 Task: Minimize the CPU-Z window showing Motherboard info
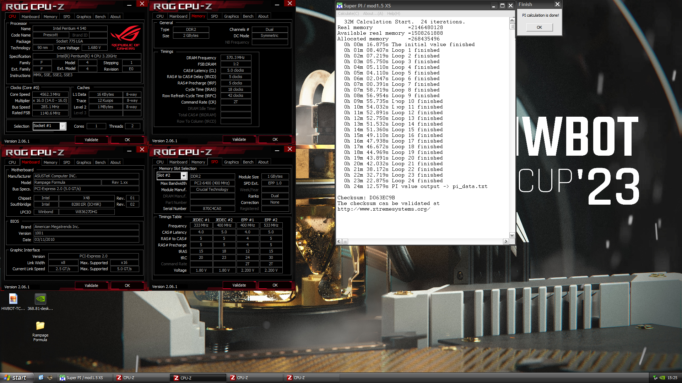(x=129, y=150)
